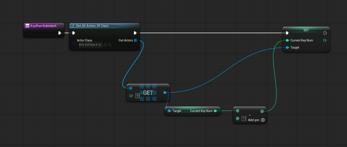This screenshot has height=147, width=347.
Task: Click the subtract node output pin
Action: [262, 111]
